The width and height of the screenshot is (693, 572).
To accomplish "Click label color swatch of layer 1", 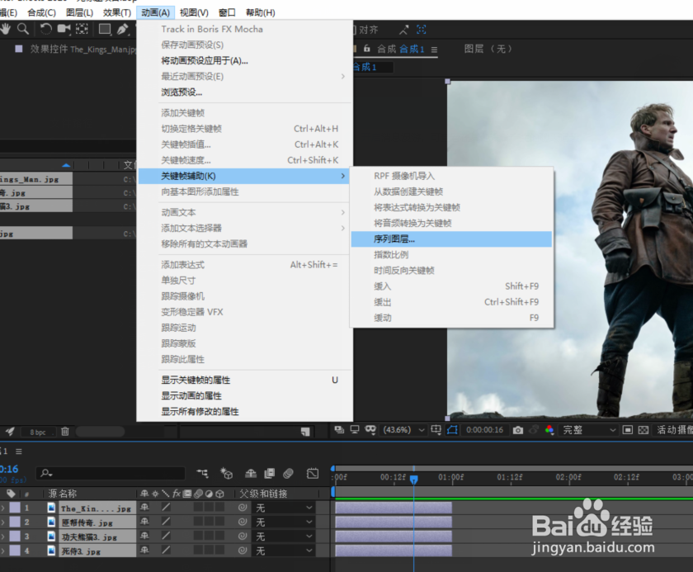I will 15,508.
